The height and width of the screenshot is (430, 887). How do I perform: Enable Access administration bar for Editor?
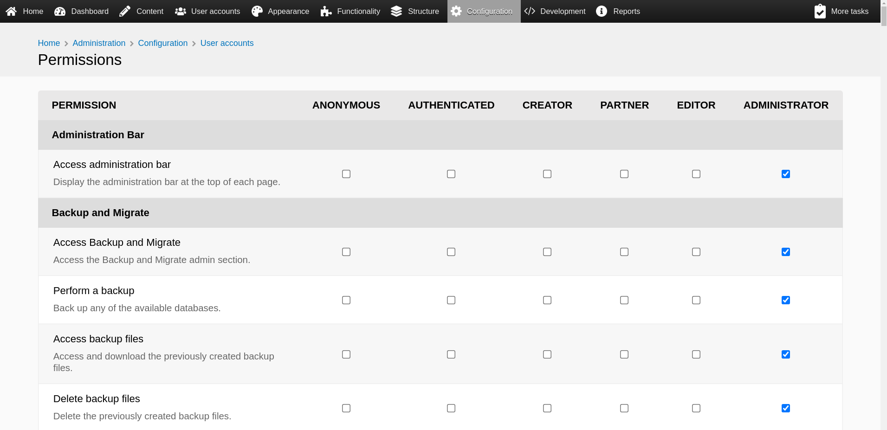[x=696, y=174]
